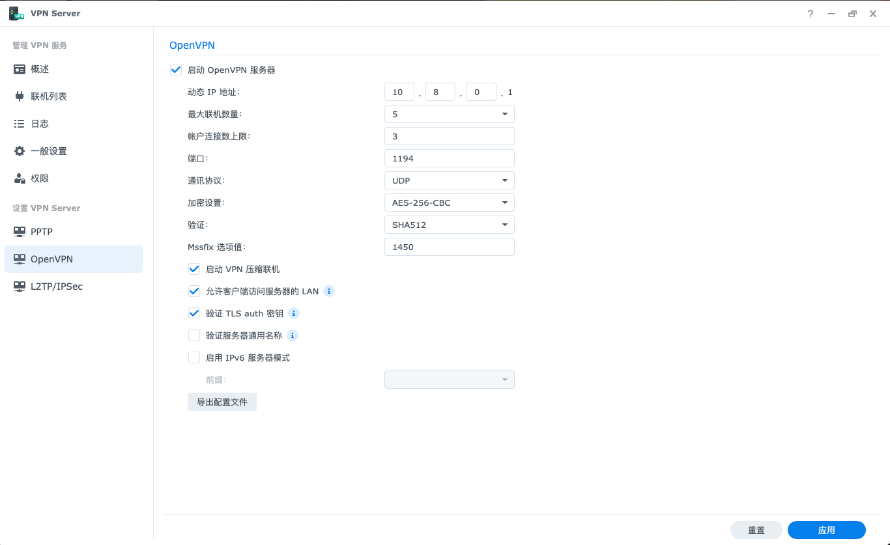Viewport: 890px width, 545px height.
Task: Open the 通讯协议 UDP dropdown
Action: click(x=449, y=180)
